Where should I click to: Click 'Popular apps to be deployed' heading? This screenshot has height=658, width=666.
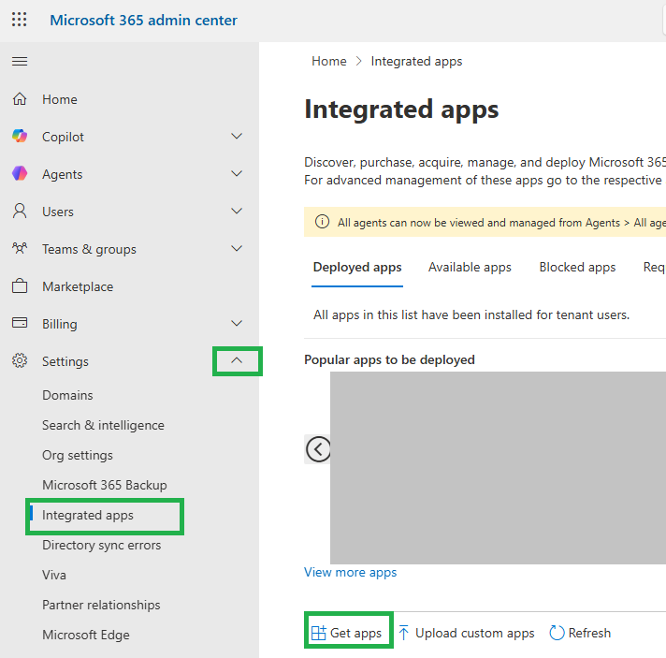[x=389, y=359]
